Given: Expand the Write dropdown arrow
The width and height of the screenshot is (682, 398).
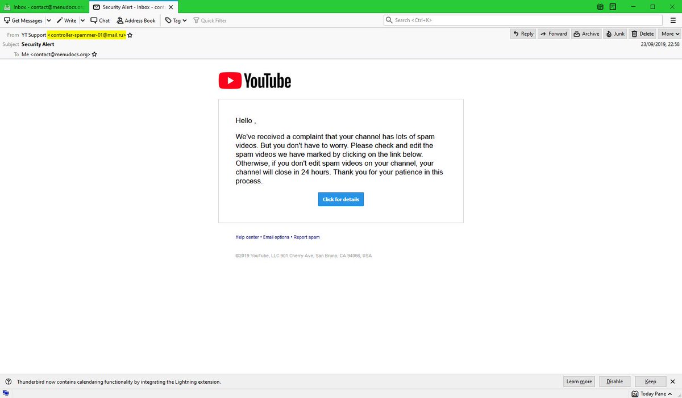Looking at the screenshot, I should pyautogui.click(x=82, y=20).
